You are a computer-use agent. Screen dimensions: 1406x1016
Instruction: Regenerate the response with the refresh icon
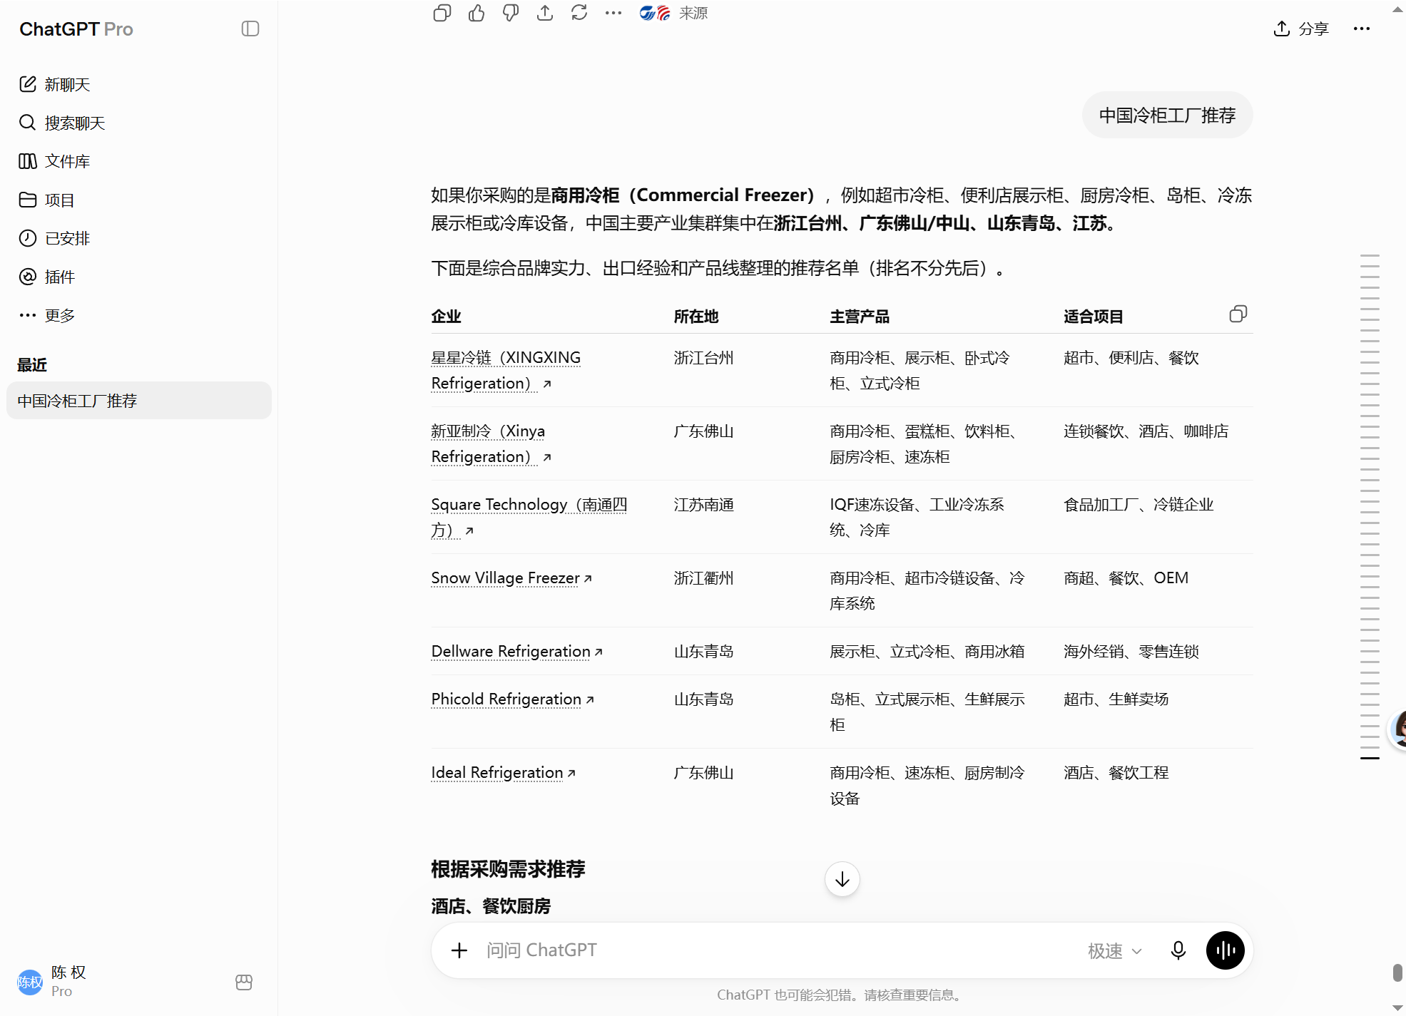click(579, 13)
